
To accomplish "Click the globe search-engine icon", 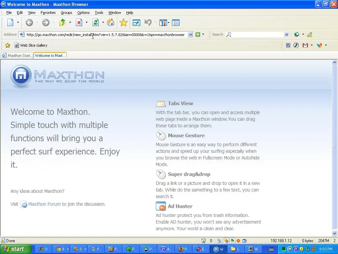I will [297, 34].
